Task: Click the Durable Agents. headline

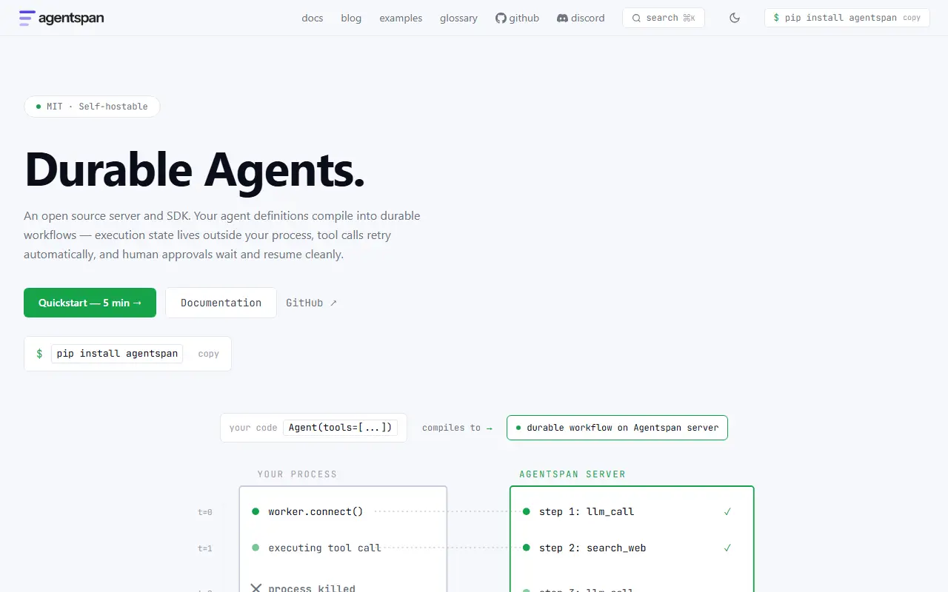Action: (x=195, y=169)
